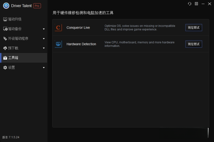This screenshot has width=214, height=142.
Task: Click the Driver Talent gear logo
Action: [6, 6]
